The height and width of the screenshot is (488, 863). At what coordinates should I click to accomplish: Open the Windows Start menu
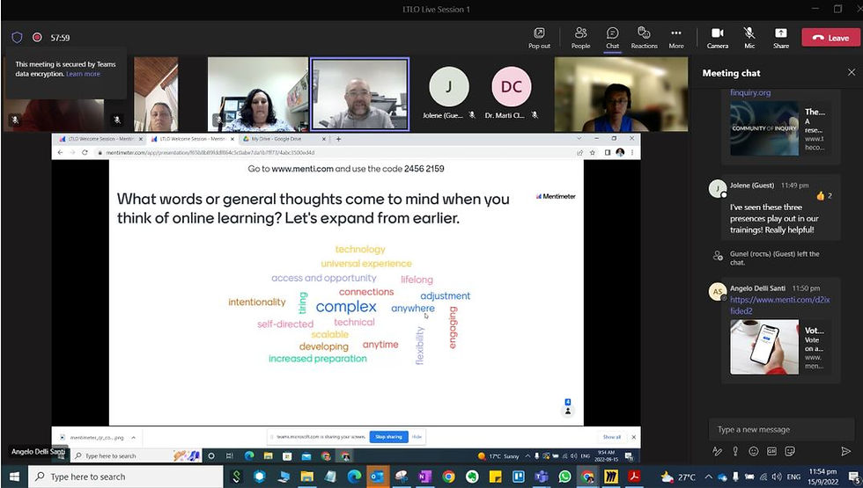[14, 477]
